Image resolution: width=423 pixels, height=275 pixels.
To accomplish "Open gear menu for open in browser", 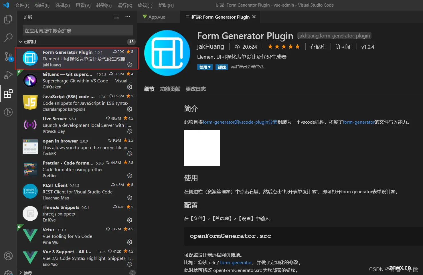I will coord(130,153).
